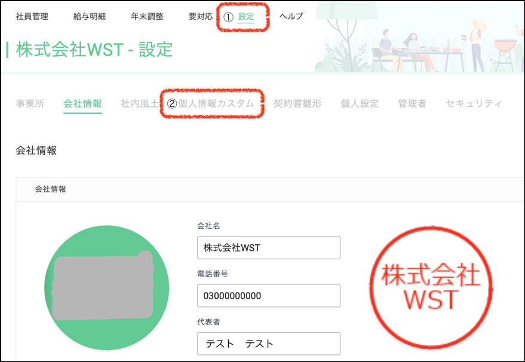Open the 給与明細 menu
525x362 pixels.
90,16
